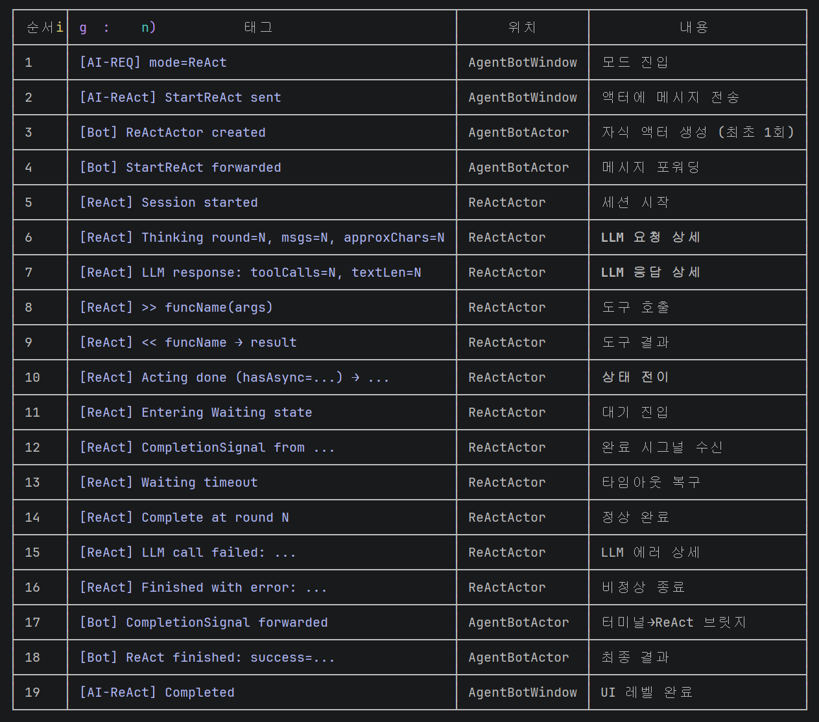This screenshot has width=819, height=722.
Task: Click the [Bot] CompletionSignal forwarded cell
Action: [x=204, y=623]
